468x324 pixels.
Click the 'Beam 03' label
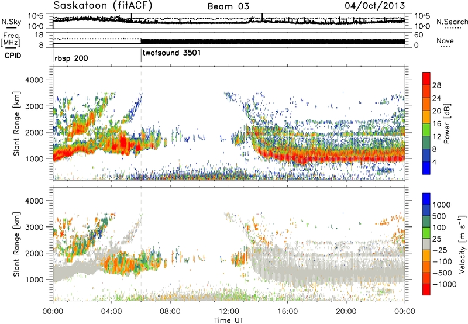click(228, 6)
